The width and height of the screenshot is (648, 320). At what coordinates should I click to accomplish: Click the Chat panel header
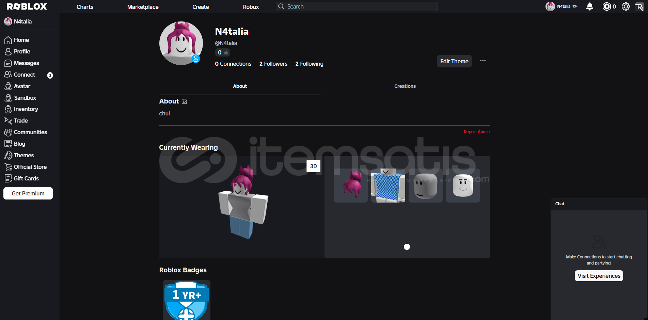599,204
